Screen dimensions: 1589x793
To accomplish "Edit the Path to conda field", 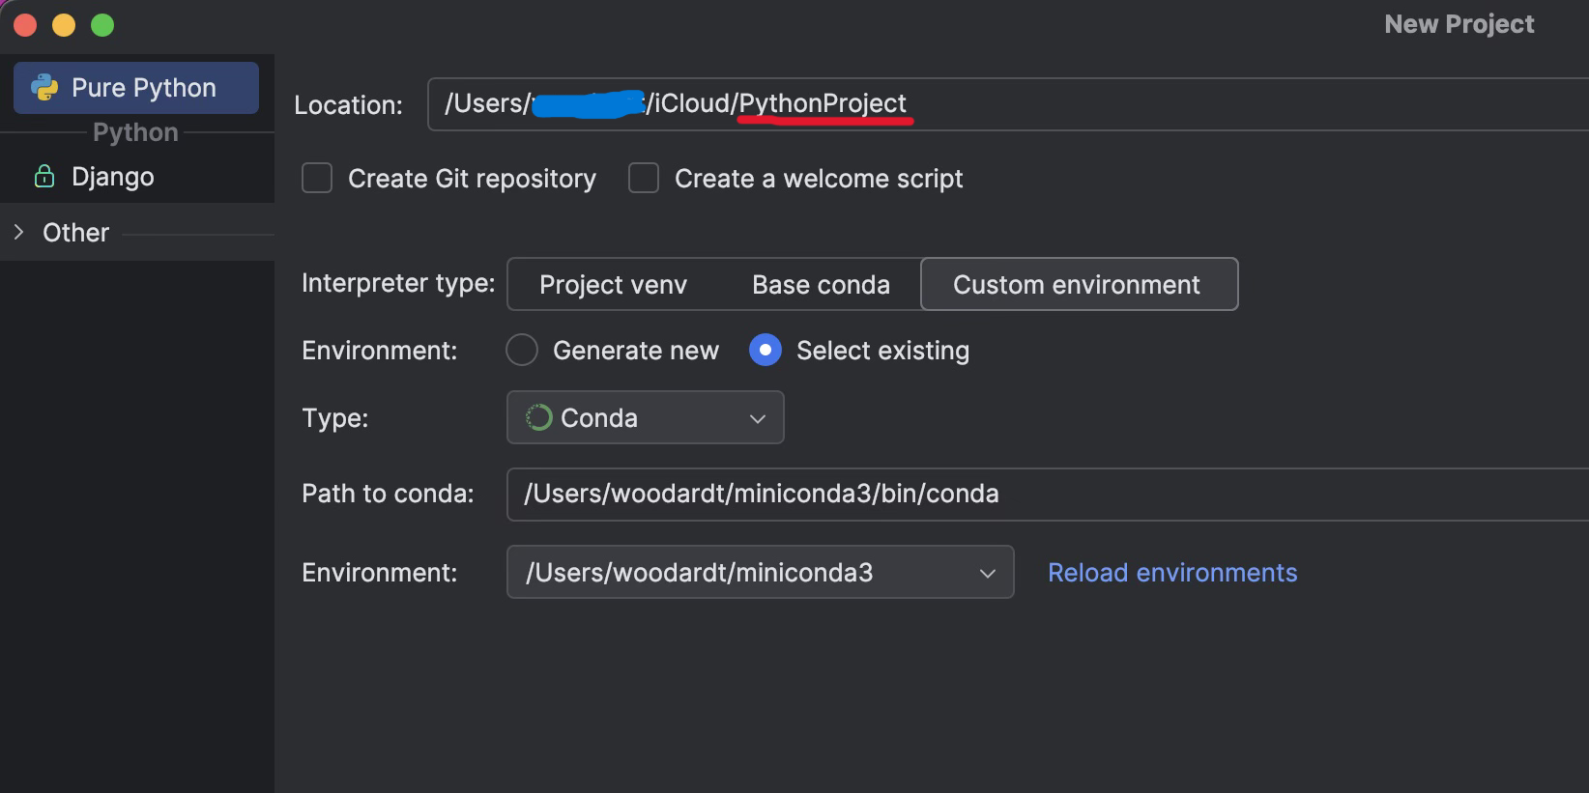I will [x=1048, y=495].
